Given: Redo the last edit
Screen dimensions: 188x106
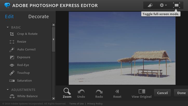Looking at the screenshot, I should pyautogui.click(x=99, y=94).
